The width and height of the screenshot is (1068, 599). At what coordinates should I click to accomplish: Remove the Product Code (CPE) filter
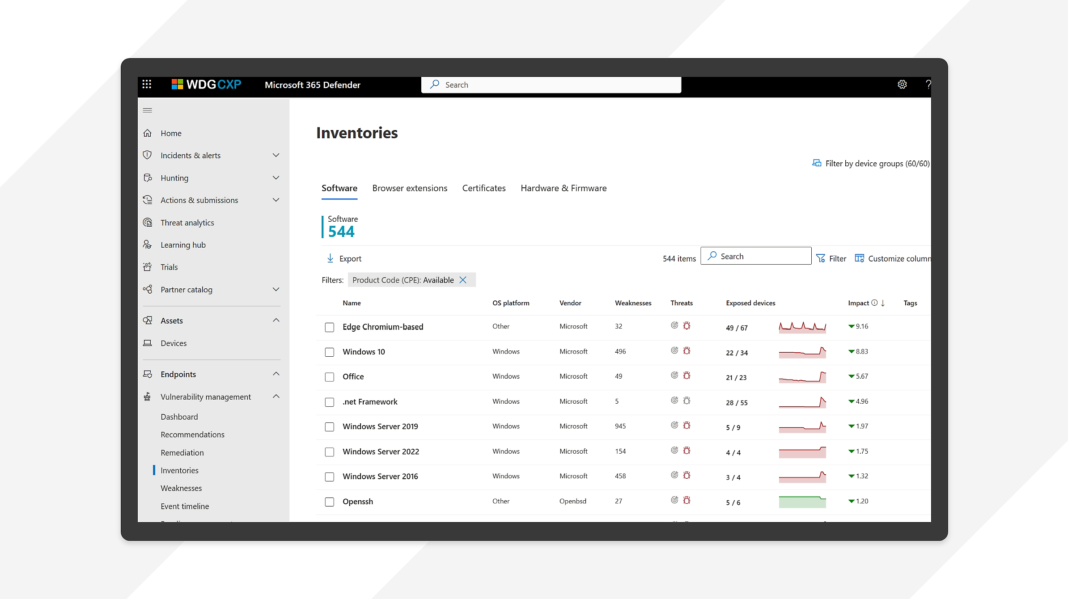tap(463, 280)
